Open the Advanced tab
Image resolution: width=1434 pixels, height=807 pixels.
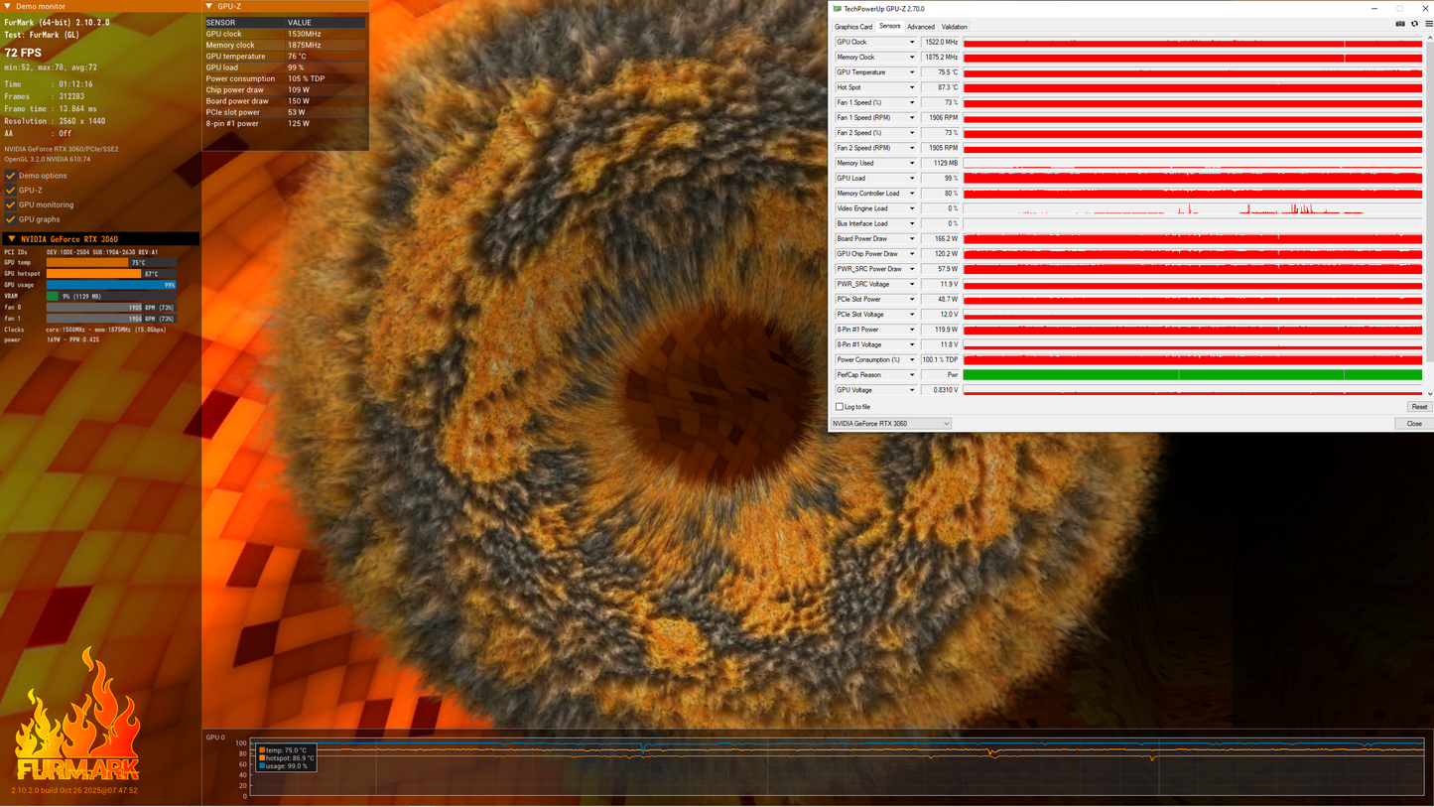pos(921,27)
